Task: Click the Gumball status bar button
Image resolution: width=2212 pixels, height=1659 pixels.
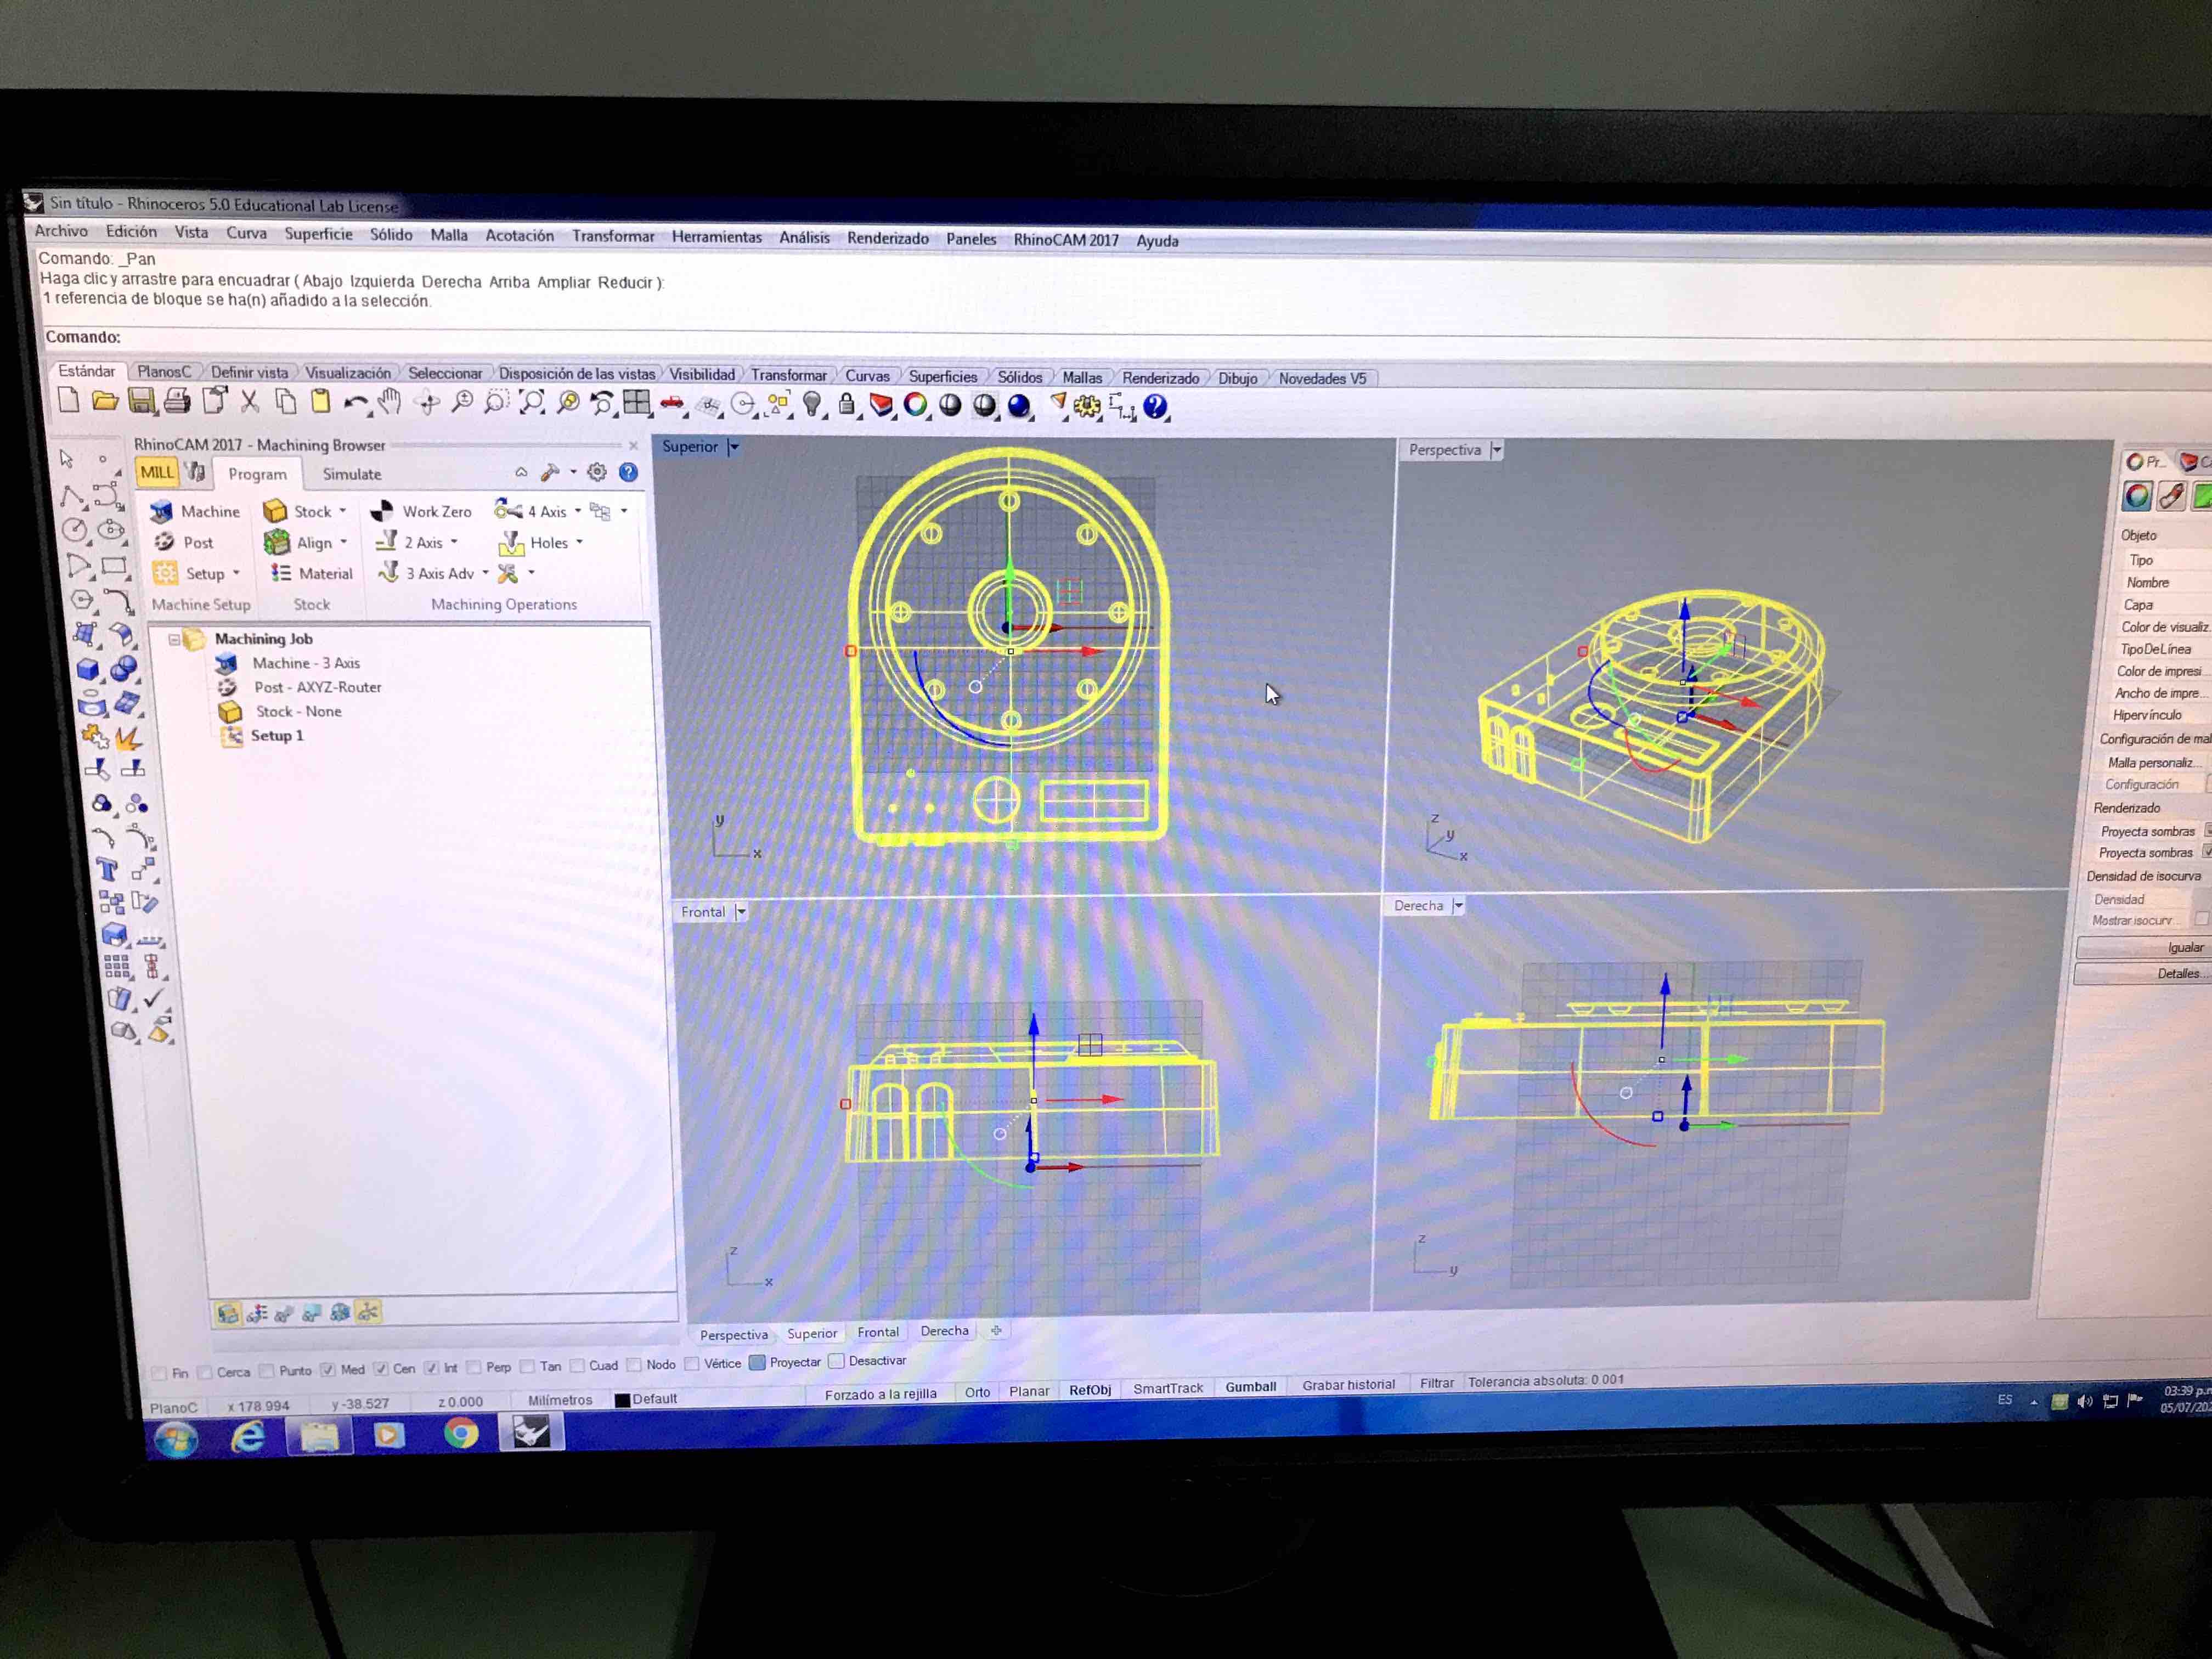Action: coord(1250,1386)
